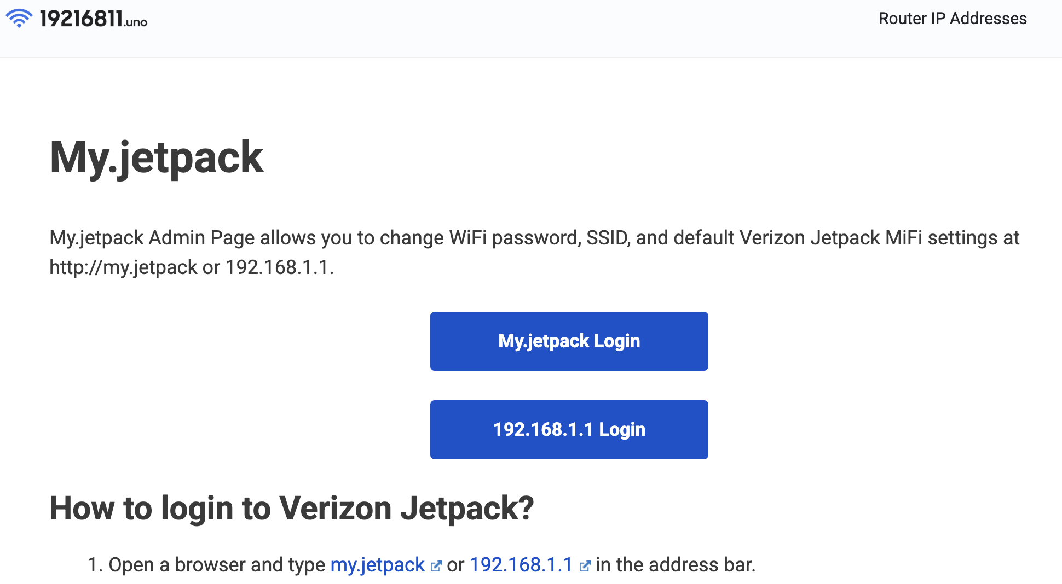The height and width of the screenshot is (584, 1062).
Task: Click external-link icon beside my.jetpack link
Action: click(436, 566)
